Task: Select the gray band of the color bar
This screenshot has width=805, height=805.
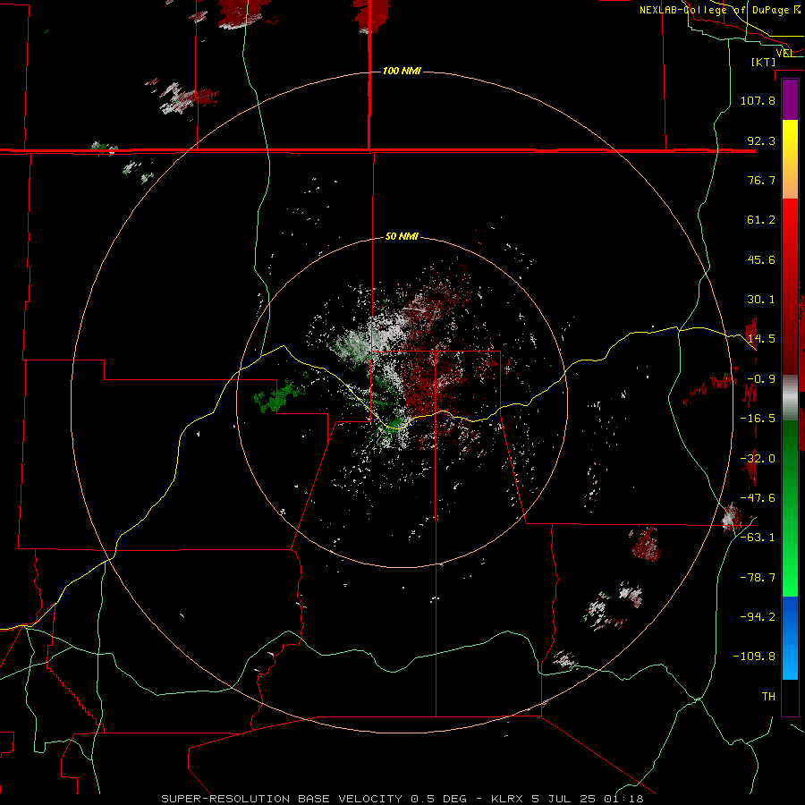Action: coord(790,398)
